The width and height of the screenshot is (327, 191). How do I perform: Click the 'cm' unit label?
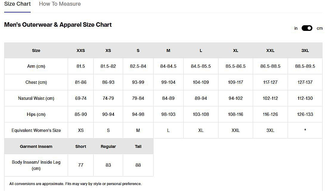click(x=320, y=28)
